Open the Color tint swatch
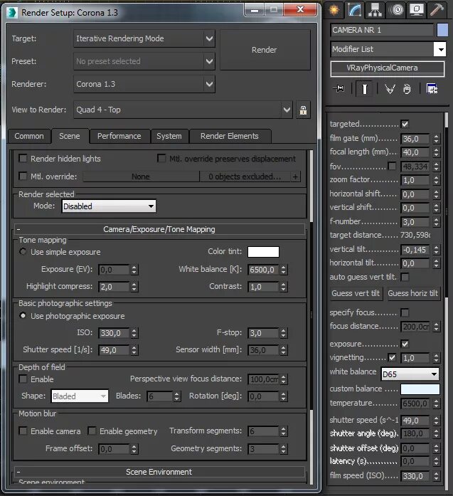 tap(263, 252)
